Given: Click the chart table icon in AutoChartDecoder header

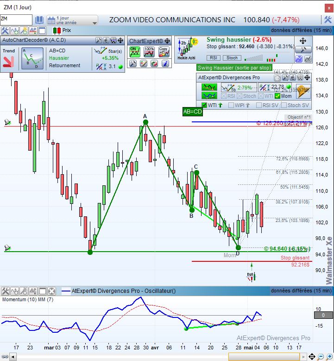Looking at the screenshot, I should 113,40.
